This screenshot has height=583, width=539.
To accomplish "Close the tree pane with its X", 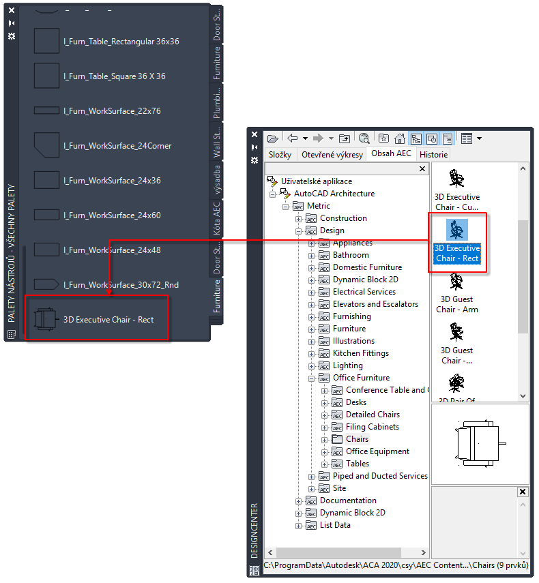I will click(x=422, y=169).
